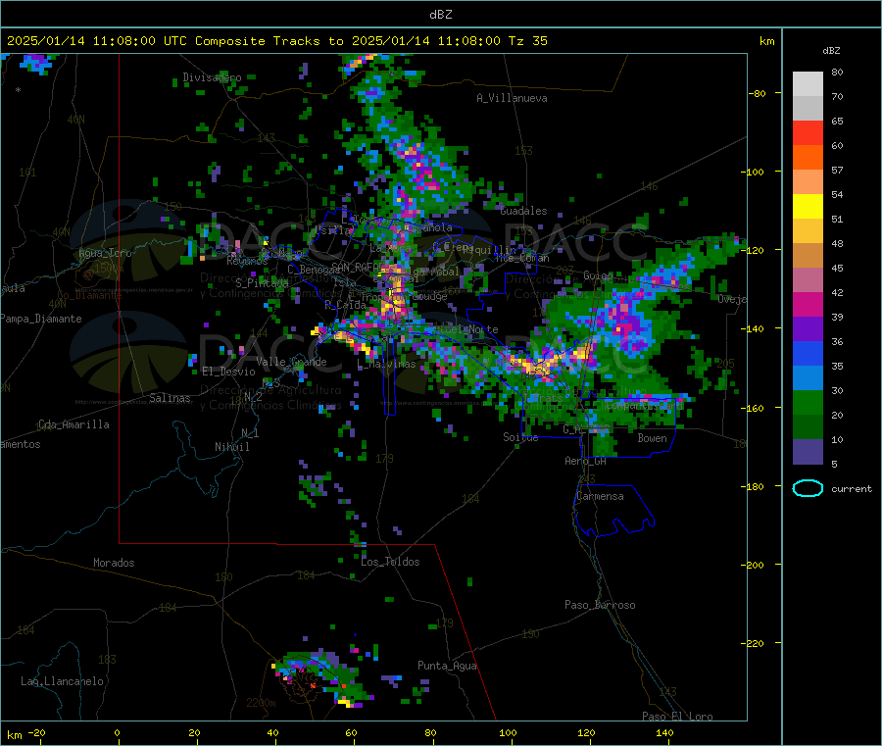Click the Soitue place label
Viewport: 882px width, 746px height.
click(x=520, y=437)
